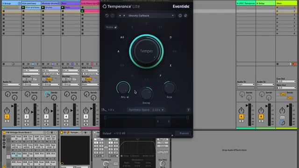Go to previous preset arrow
The image size is (299, 168).
pos(120,15)
